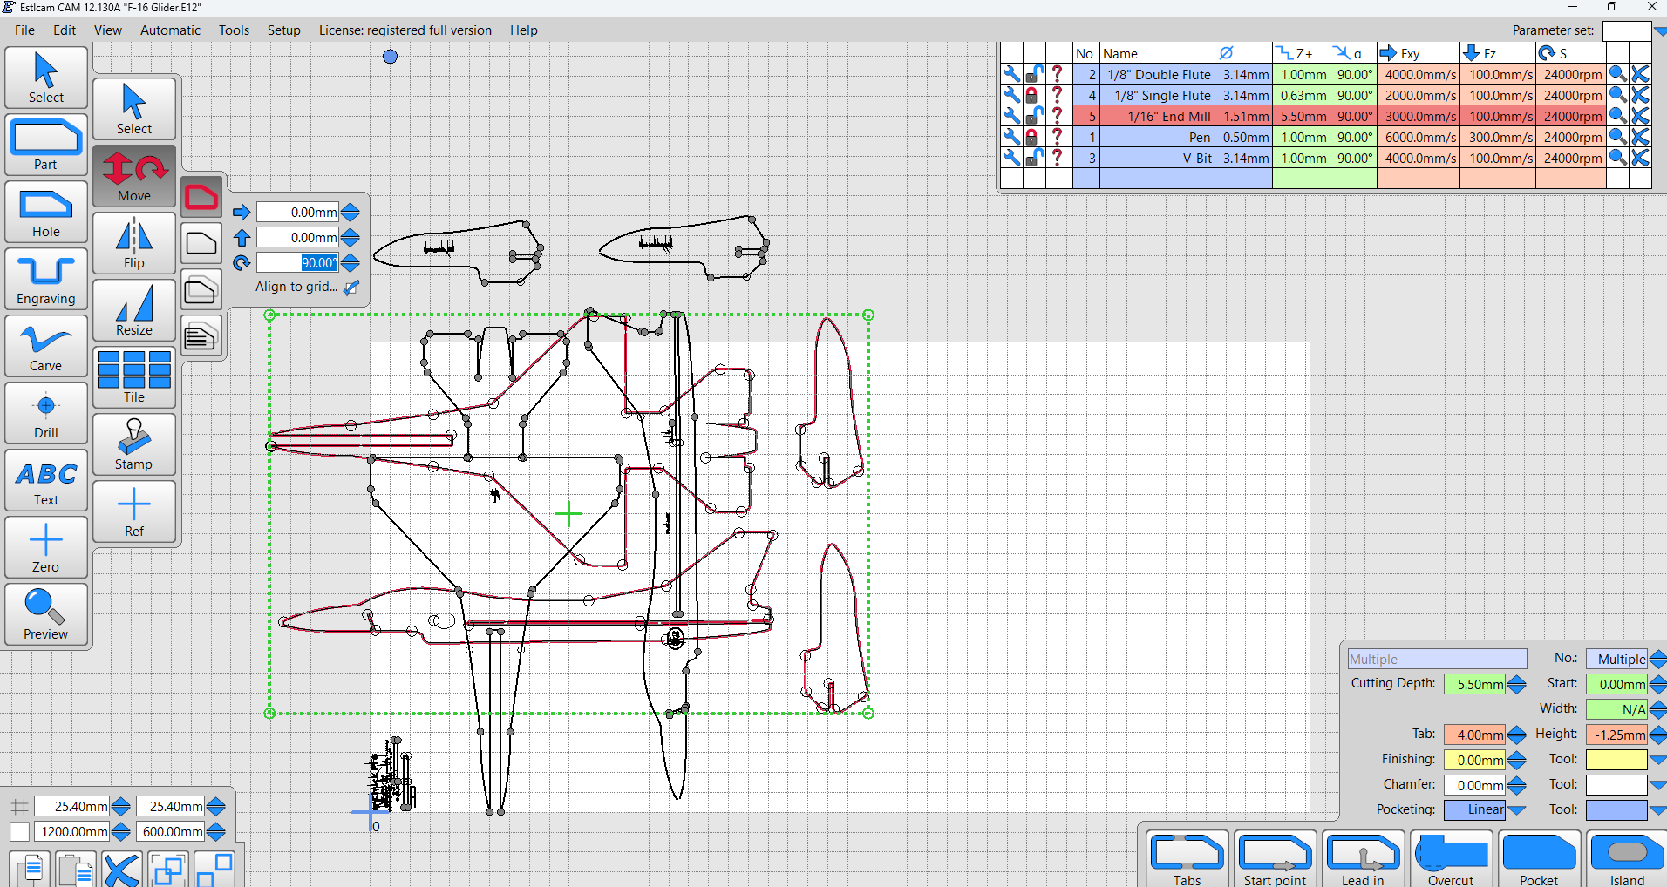Open the Automatic menu

170,30
